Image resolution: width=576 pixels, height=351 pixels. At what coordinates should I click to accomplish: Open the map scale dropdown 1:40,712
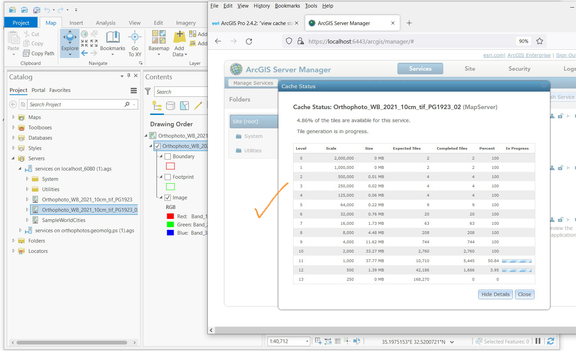[x=306, y=341]
